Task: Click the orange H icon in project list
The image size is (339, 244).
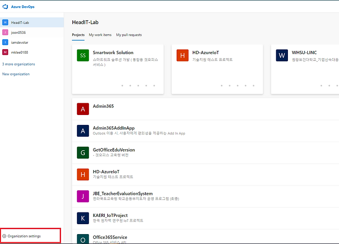Action: coord(83,175)
